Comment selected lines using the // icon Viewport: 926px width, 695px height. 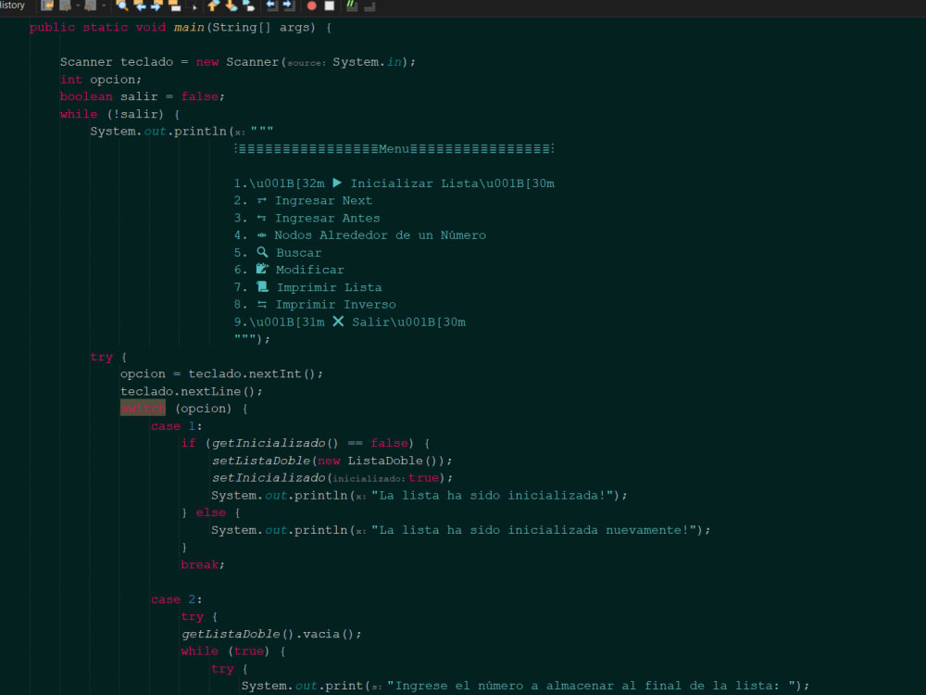tap(351, 7)
